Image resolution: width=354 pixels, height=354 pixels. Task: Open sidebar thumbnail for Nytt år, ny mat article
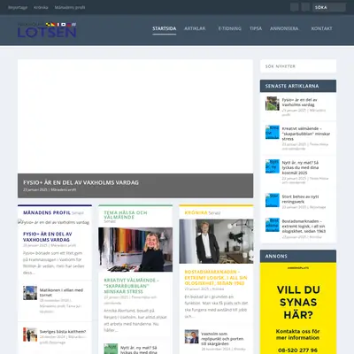[273, 166]
